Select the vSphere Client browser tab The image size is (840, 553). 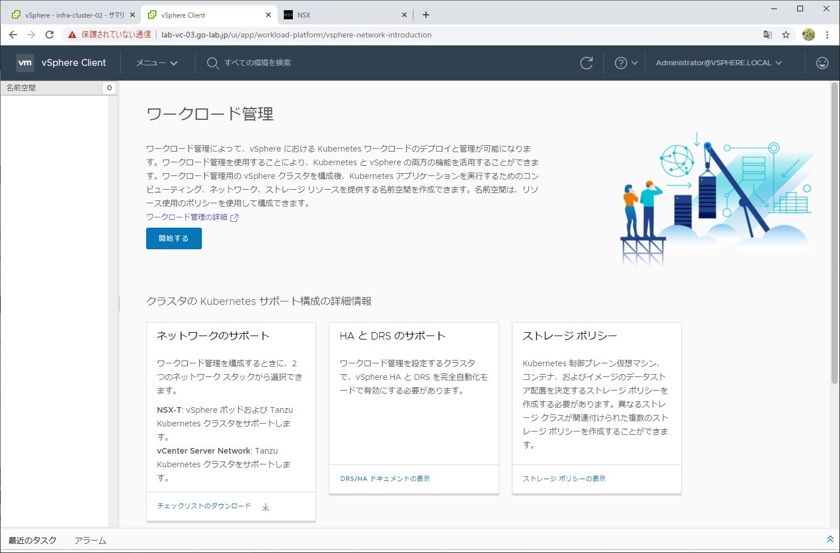[209, 15]
